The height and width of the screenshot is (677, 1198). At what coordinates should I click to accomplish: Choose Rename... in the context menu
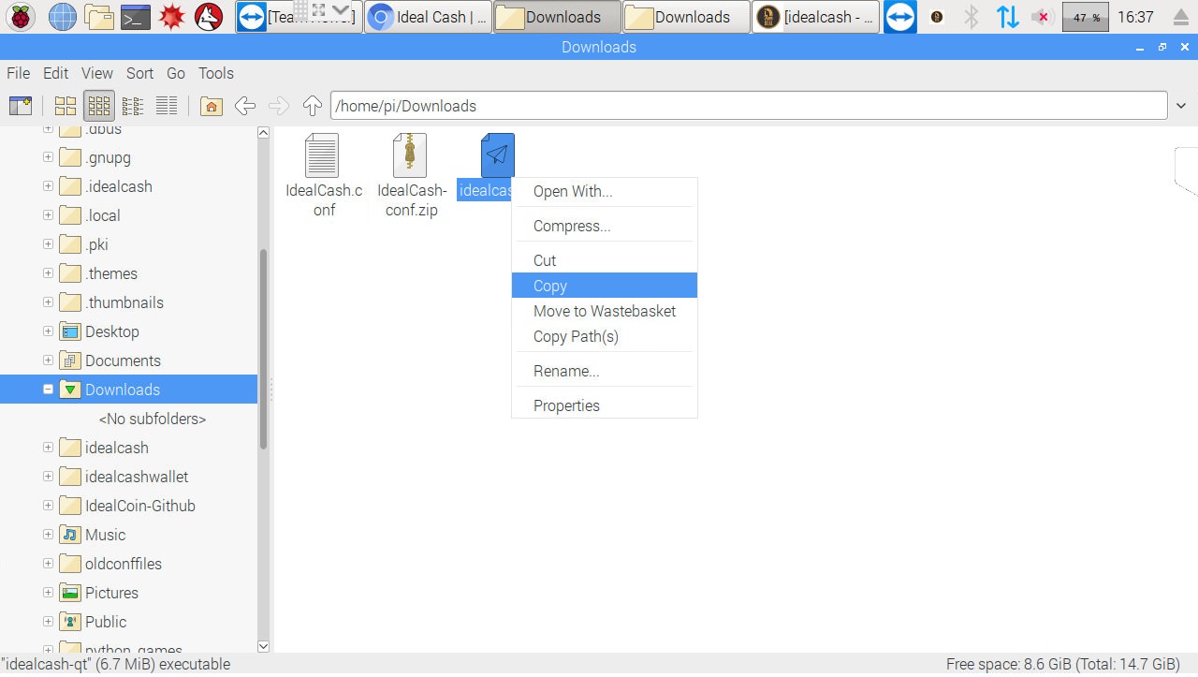[x=605, y=371]
